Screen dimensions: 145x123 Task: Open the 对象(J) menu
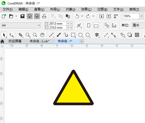(70, 9)
